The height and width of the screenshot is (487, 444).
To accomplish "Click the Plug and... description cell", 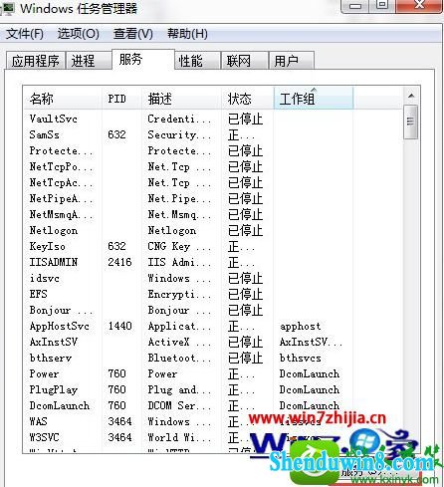I will (179, 389).
